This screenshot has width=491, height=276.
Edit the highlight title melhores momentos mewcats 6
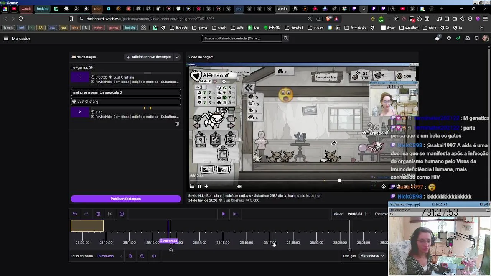tap(126, 92)
